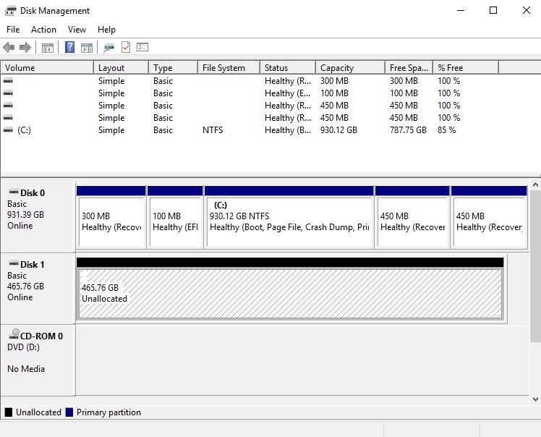Image resolution: width=541 pixels, height=437 pixels.
Task: Select the 100 MB EFI partition block
Action: coord(175,221)
